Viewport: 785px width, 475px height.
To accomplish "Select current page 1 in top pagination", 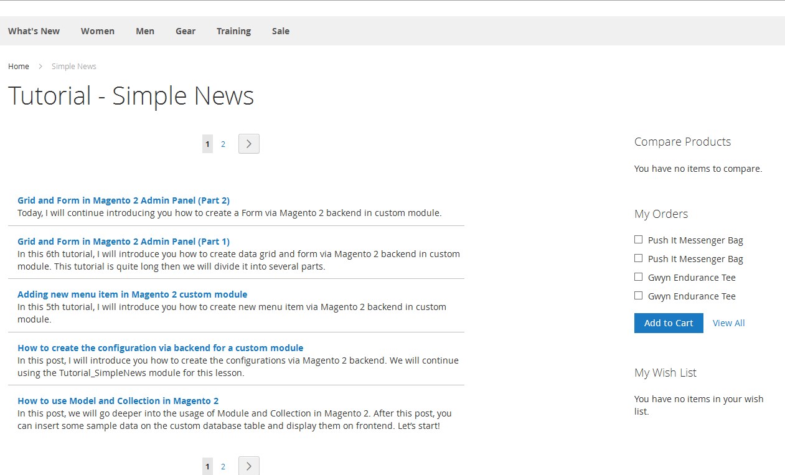I will click(207, 144).
